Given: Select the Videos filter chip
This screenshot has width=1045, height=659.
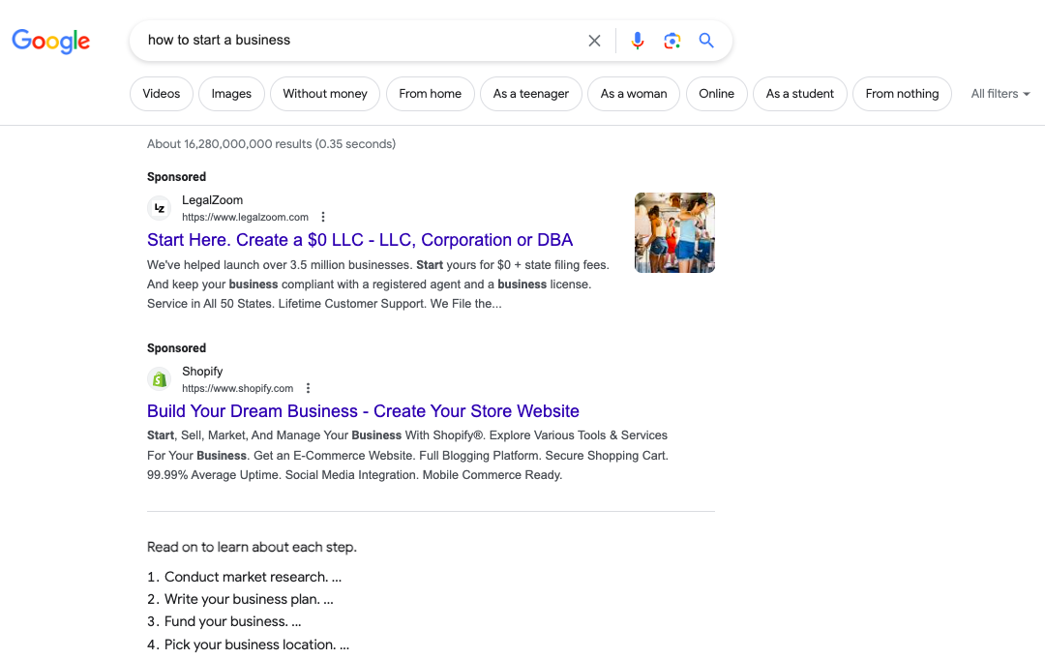Looking at the screenshot, I should coord(162,94).
